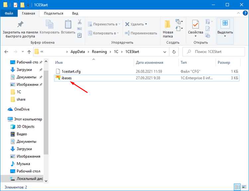Switch to large thumbnails view icon

pos(244,187)
